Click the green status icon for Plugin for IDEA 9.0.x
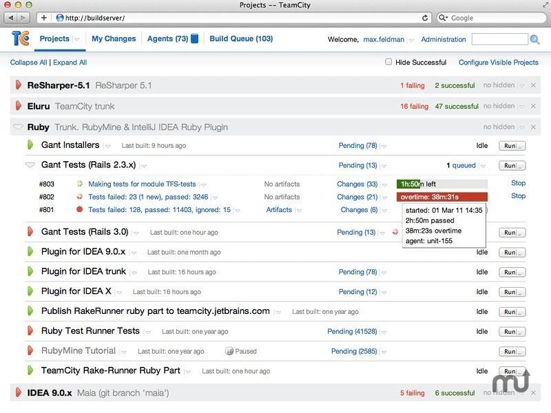 tap(30, 251)
